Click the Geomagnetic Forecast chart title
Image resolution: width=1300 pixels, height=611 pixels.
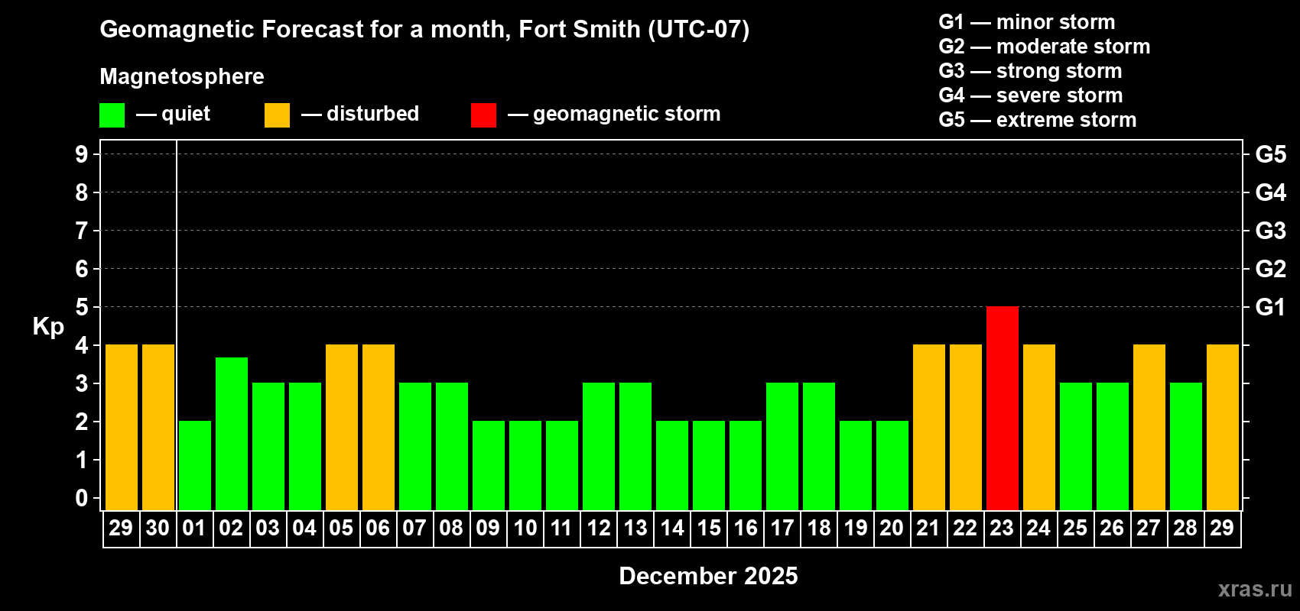(x=424, y=29)
